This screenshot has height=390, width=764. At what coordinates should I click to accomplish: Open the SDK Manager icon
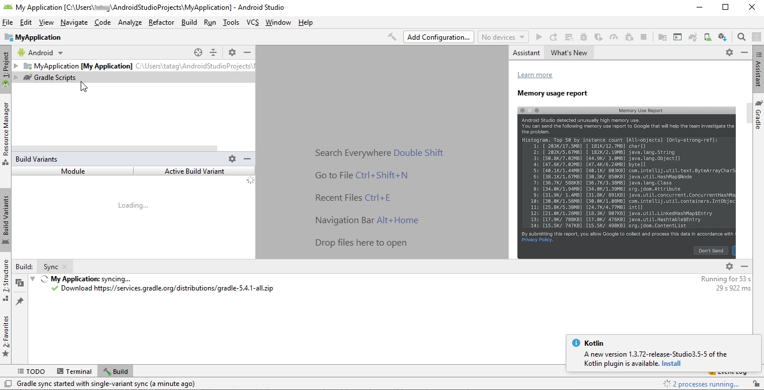723,37
